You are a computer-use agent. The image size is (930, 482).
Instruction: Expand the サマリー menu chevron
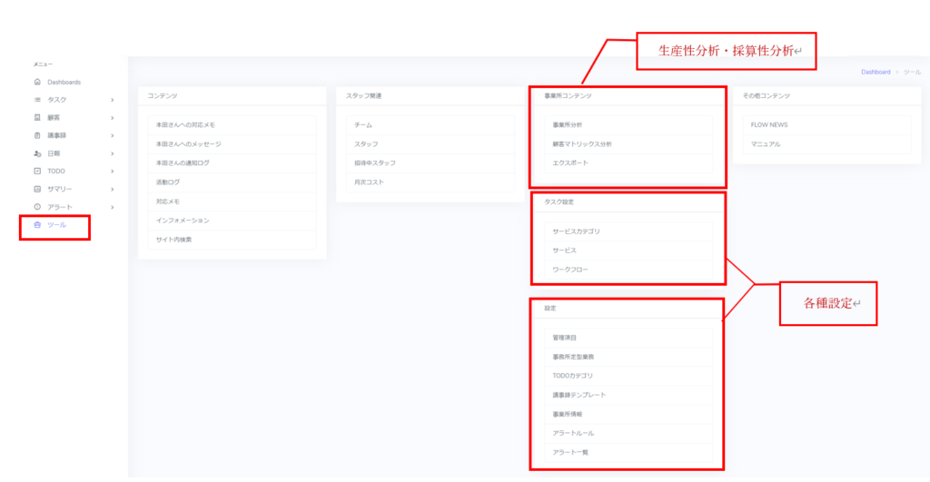coord(112,189)
